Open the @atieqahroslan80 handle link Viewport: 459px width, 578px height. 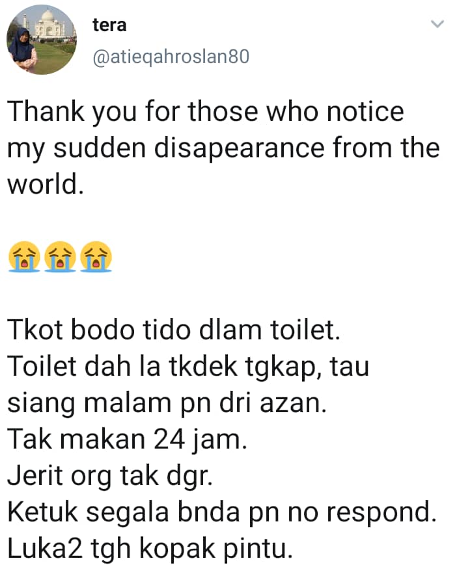coord(171,57)
